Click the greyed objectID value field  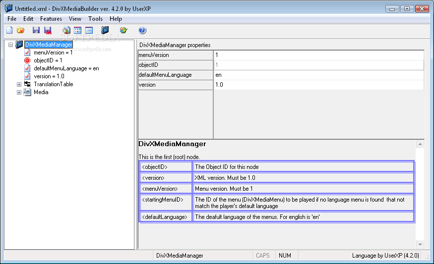pos(318,65)
